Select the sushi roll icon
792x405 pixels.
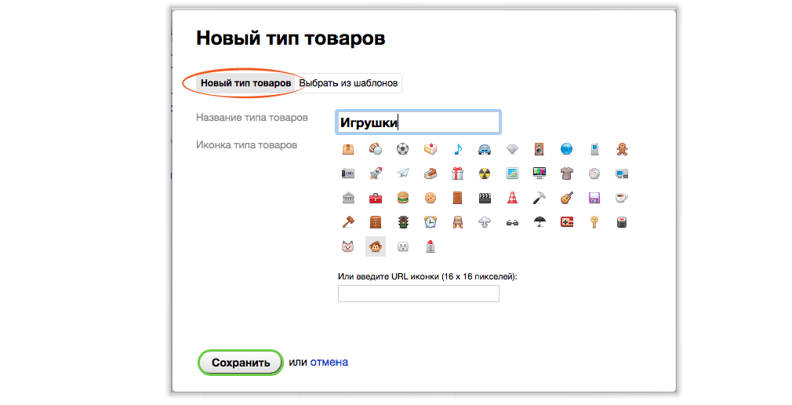pos(622,222)
